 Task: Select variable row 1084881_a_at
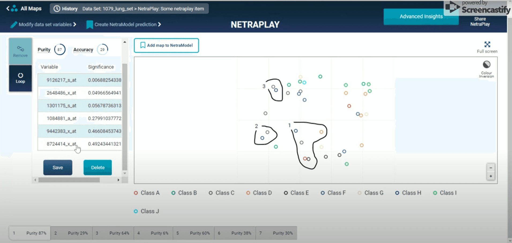(x=80, y=118)
